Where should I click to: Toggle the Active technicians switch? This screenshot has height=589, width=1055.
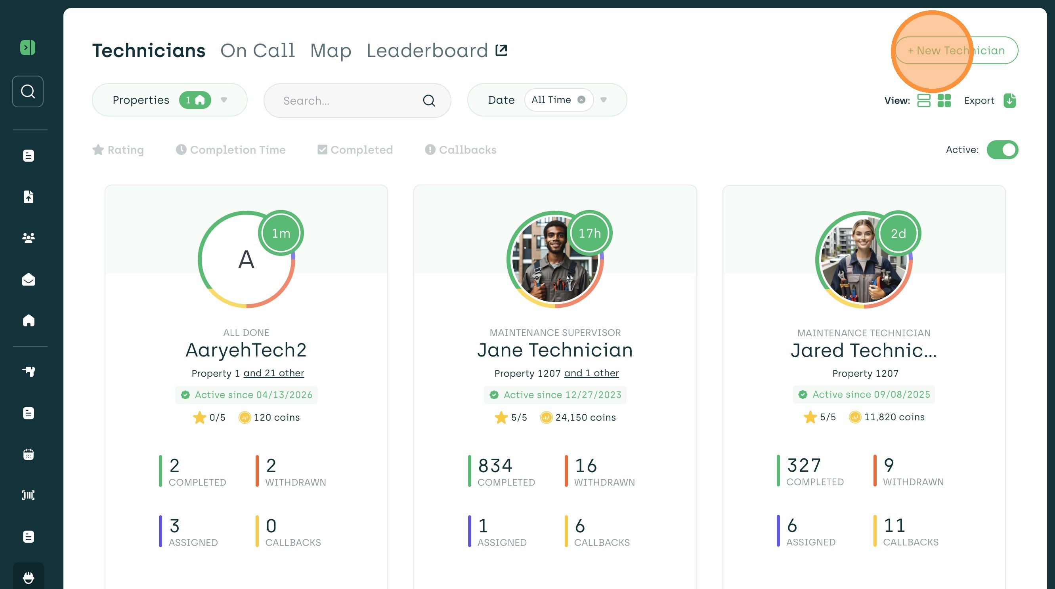(x=1002, y=150)
